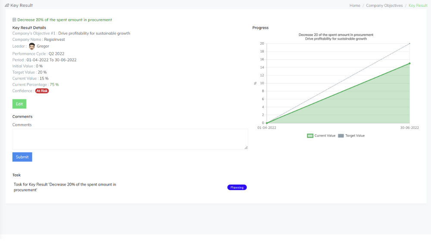
Task: Click the target line end point at 20
Action: pyautogui.click(x=409, y=43)
